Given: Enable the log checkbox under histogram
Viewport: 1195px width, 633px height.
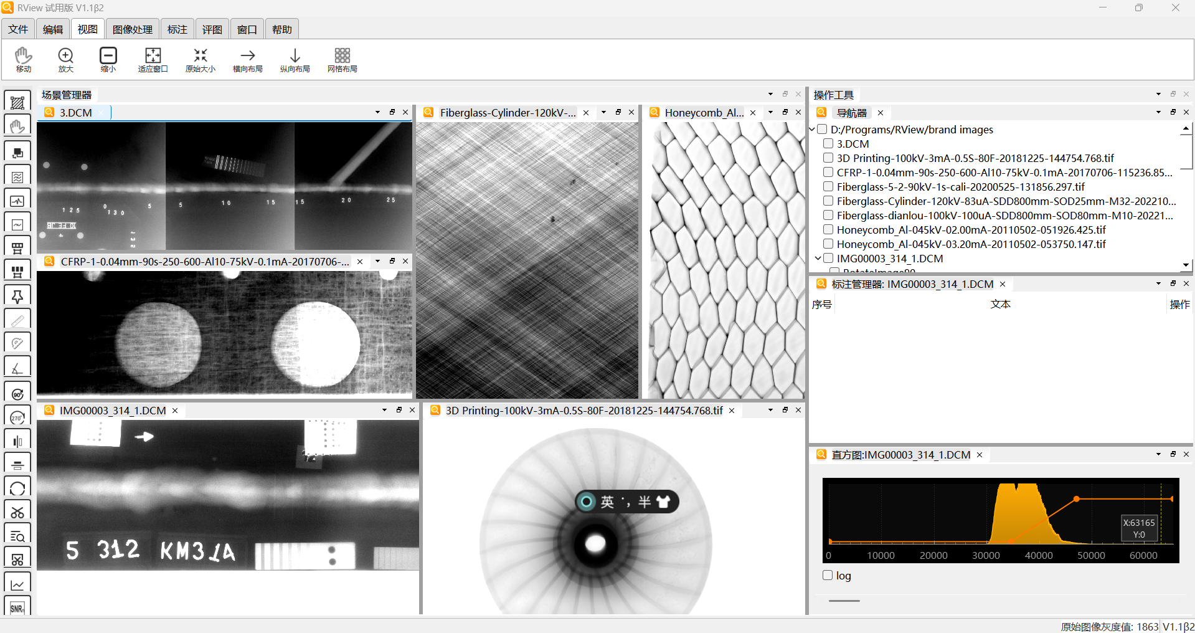Looking at the screenshot, I should [828, 575].
